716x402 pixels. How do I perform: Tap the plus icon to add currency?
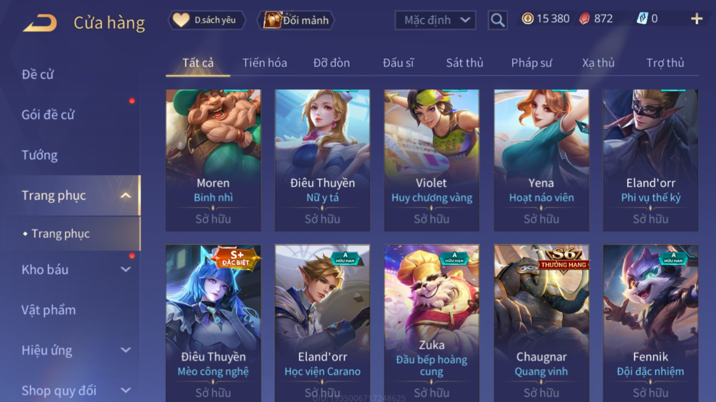coord(697,19)
